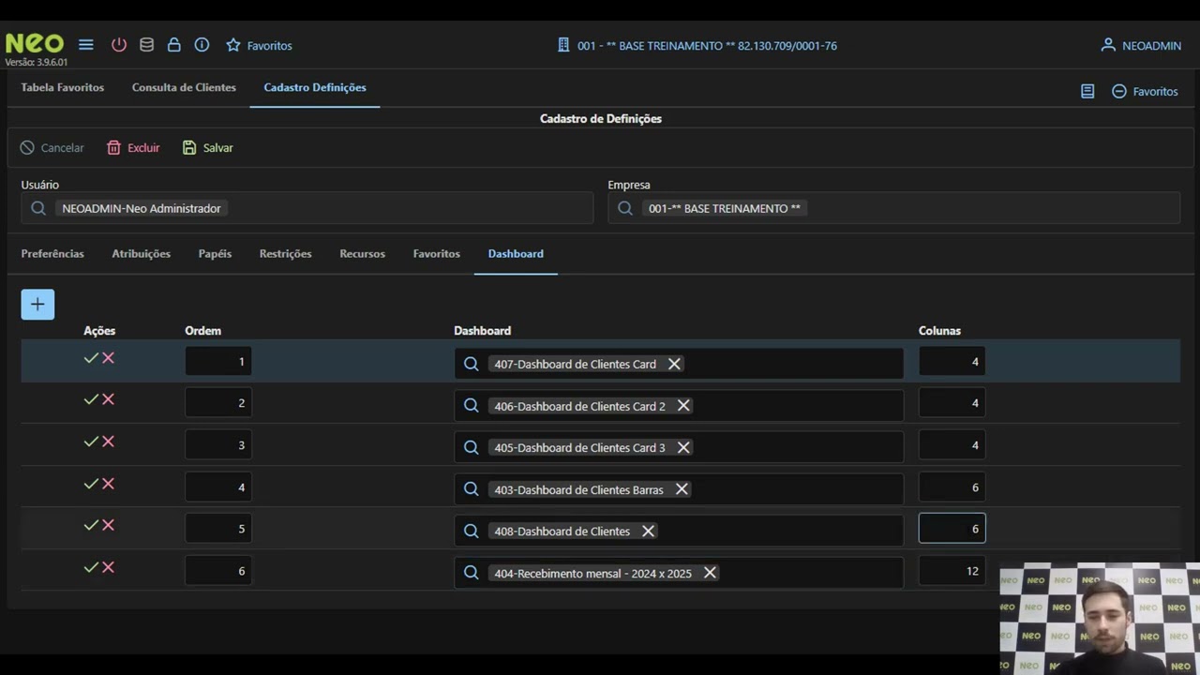
Task: Click the Ordem field containing 3
Action: 218,445
